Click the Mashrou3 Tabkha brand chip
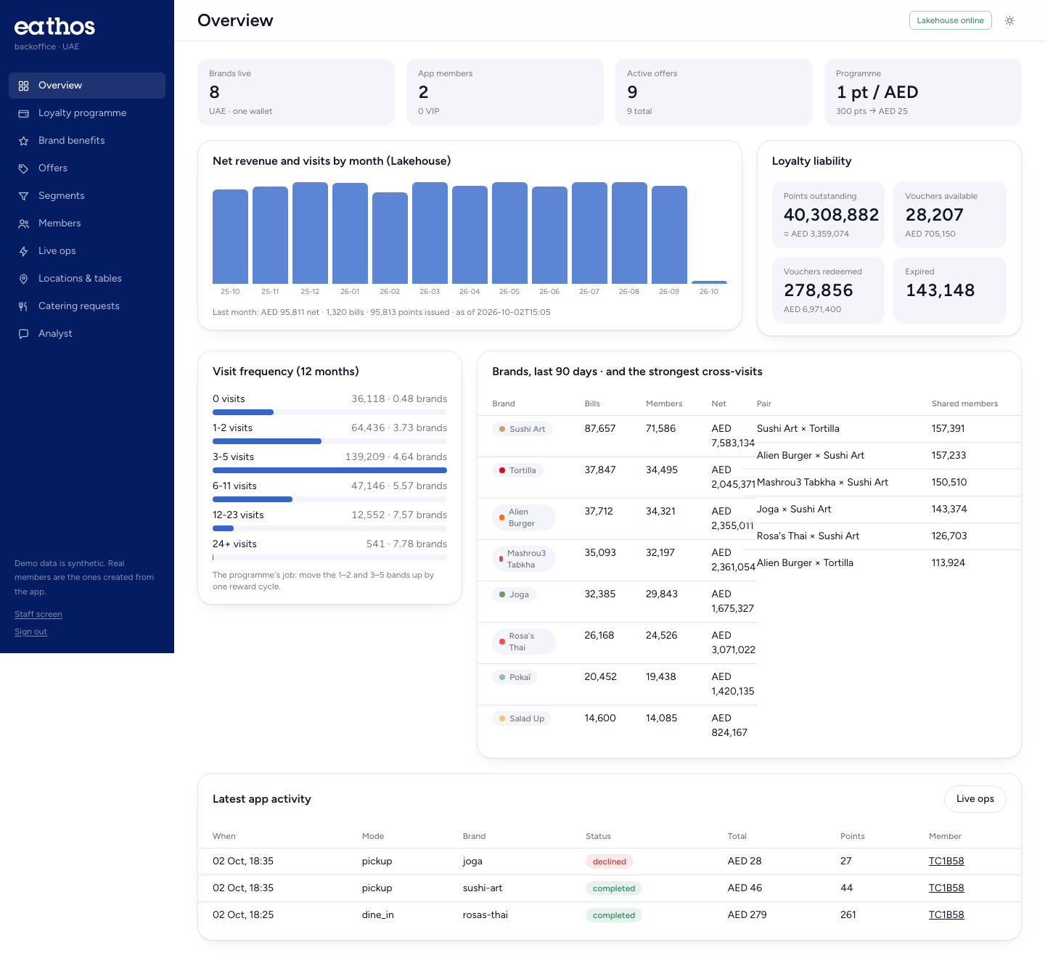The width and height of the screenshot is (1045, 958). point(524,559)
